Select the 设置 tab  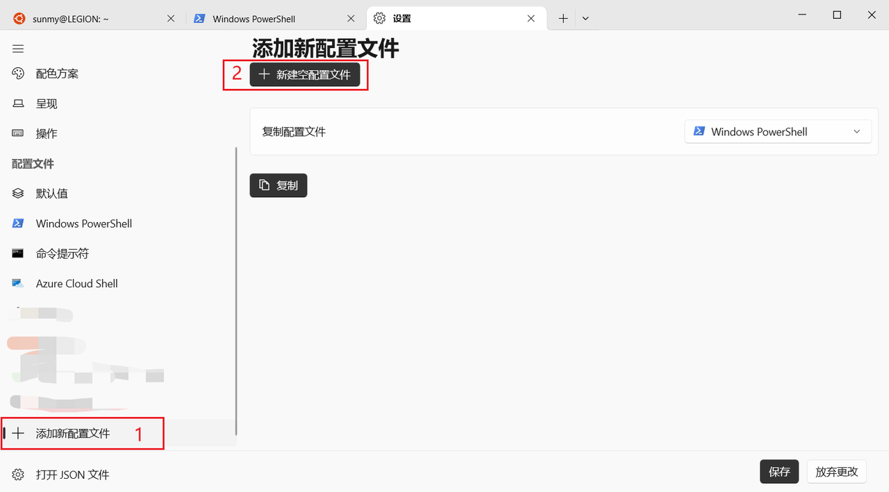[456, 19]
